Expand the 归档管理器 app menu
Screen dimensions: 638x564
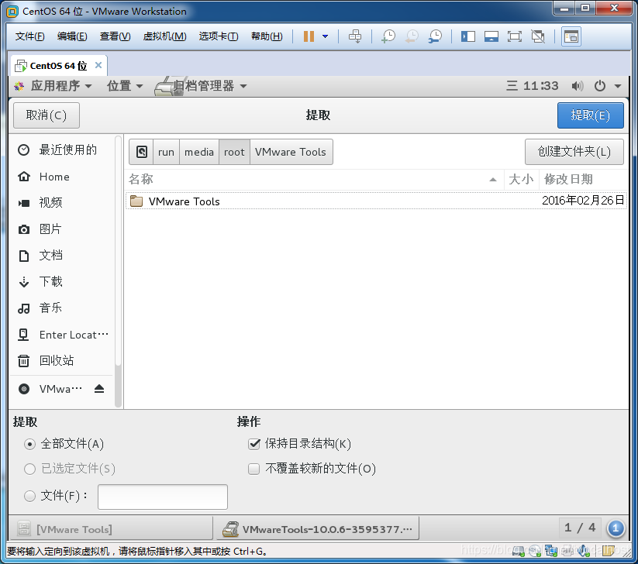tap(202, 86)
